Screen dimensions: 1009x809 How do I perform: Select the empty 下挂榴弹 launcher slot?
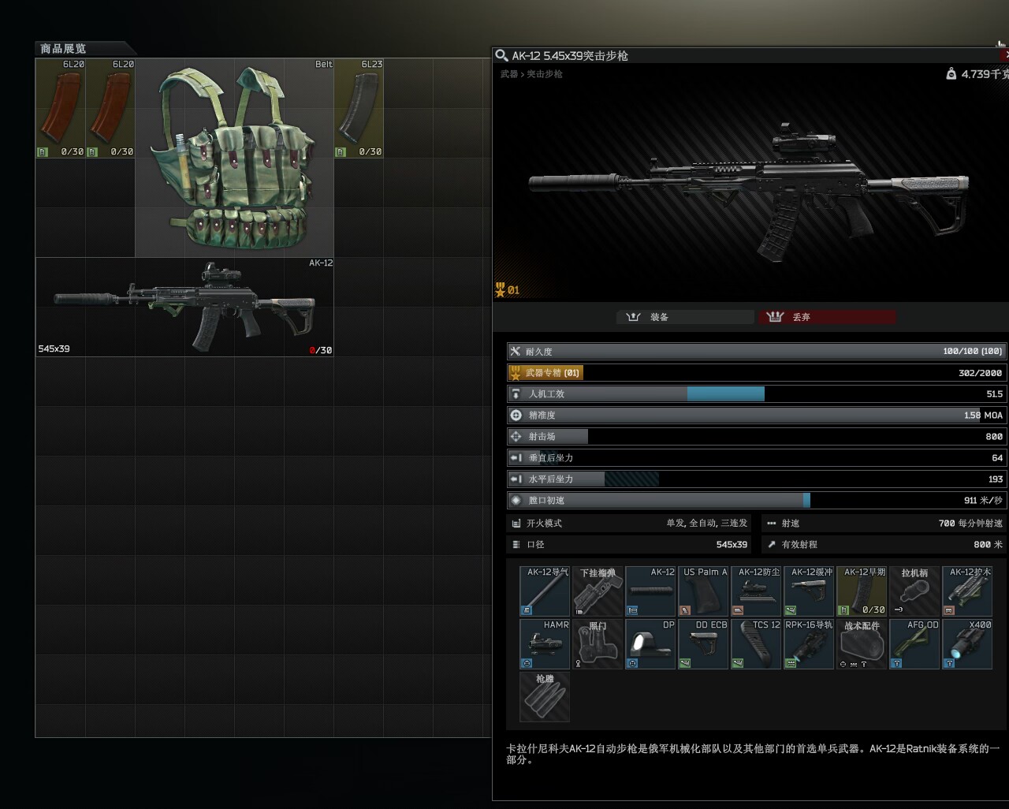tap(598, 591)
